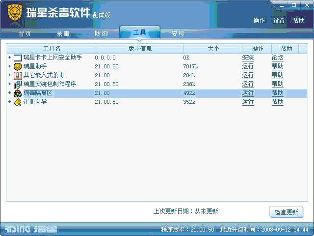
Task: Select the 瑞星助手 name text
Action: (35, 66)
